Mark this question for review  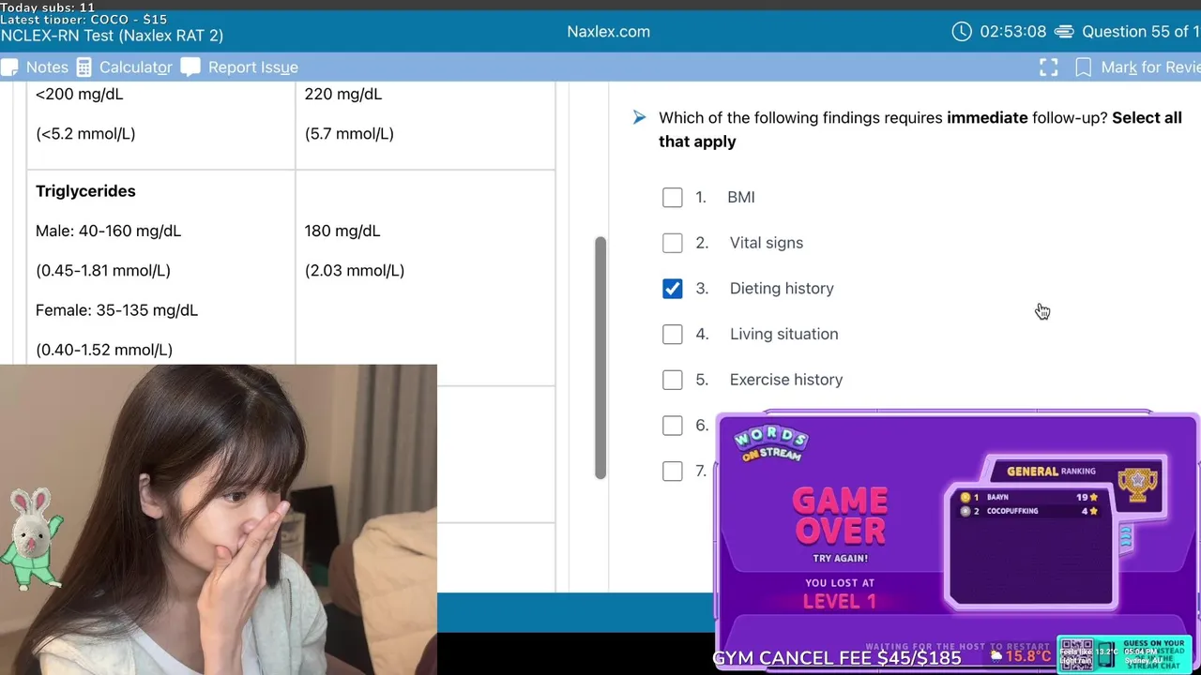pos(1137,67)
